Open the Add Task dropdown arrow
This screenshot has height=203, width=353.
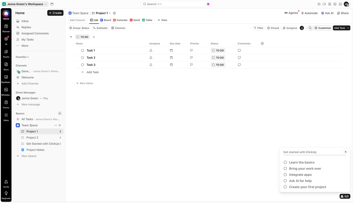tap(348, 28)
